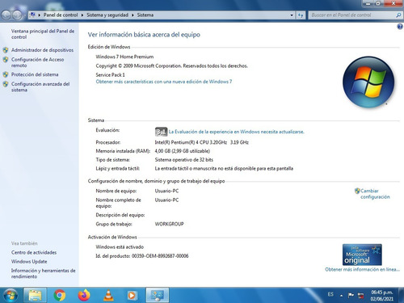Image resolution: width=404 pixels, height=303 pixels.
Task: Expand the arrow before Panel de control breadcrumb
Action: 39,15
